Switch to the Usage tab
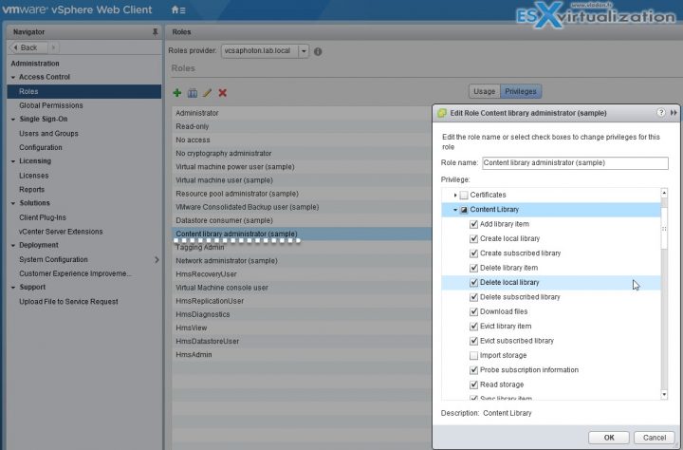The width and height of the screenshot is (683, 450). [x=484, y=91]
